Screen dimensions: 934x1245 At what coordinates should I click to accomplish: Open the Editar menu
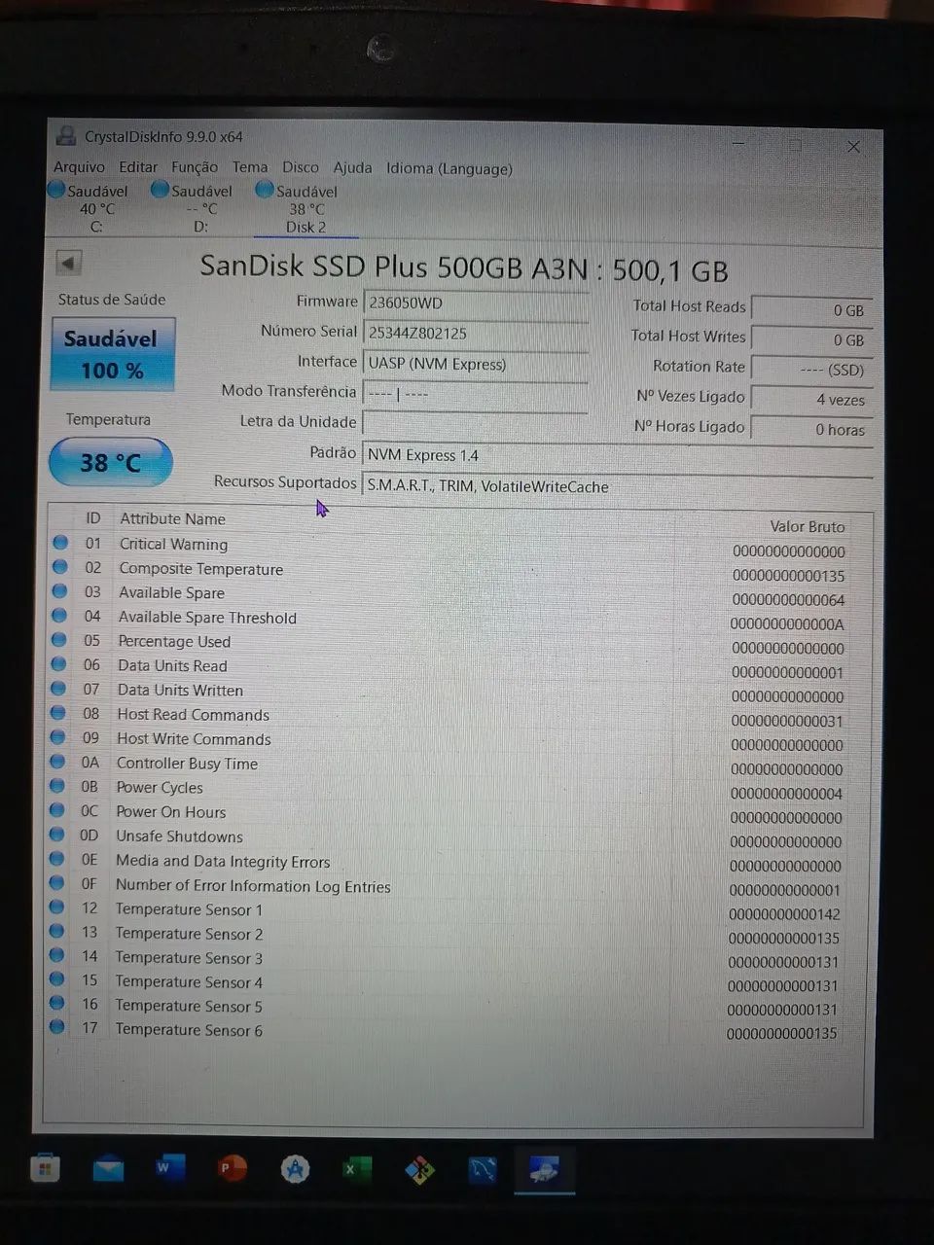138,167
